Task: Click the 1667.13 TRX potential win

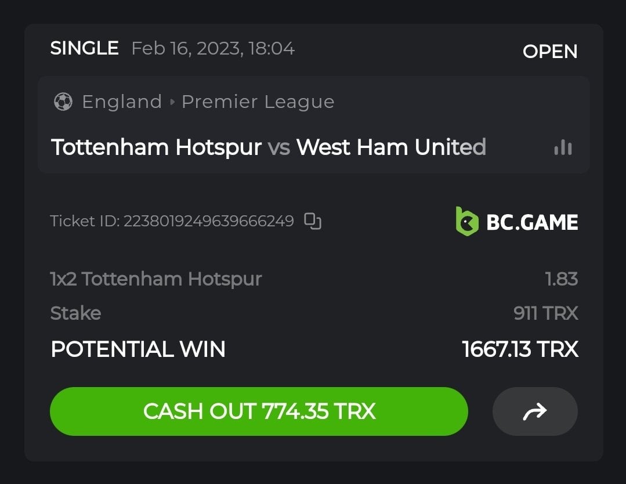Action: point(520,349)
